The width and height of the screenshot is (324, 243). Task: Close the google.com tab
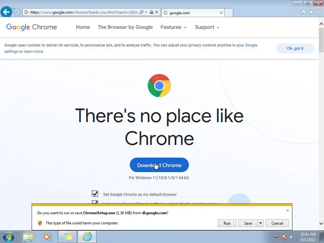tap(221, 13)
